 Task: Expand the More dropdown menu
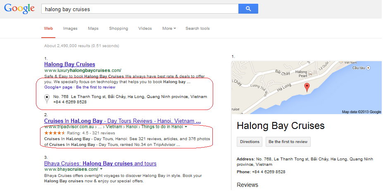[169, 29]
